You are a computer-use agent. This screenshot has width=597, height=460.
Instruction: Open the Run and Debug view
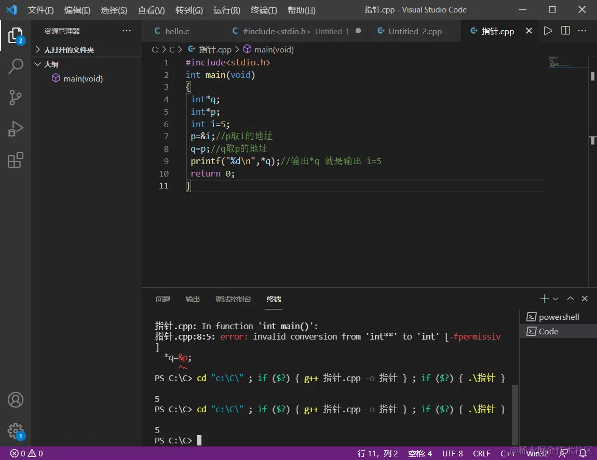[x=16, y=129]
